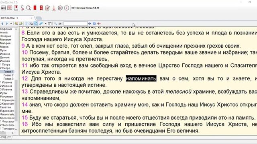Viewport: 257px width, 144px height.
Task: Select book Матфея in list
Action: pyautogui.click(x=5, y=43)
